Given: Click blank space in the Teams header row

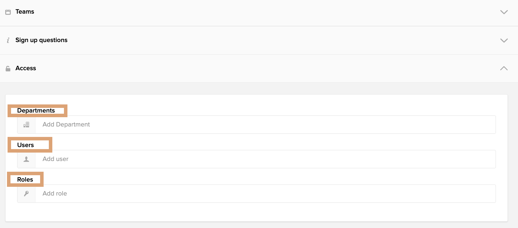Looking at the screenshot, I should point(262,12).
